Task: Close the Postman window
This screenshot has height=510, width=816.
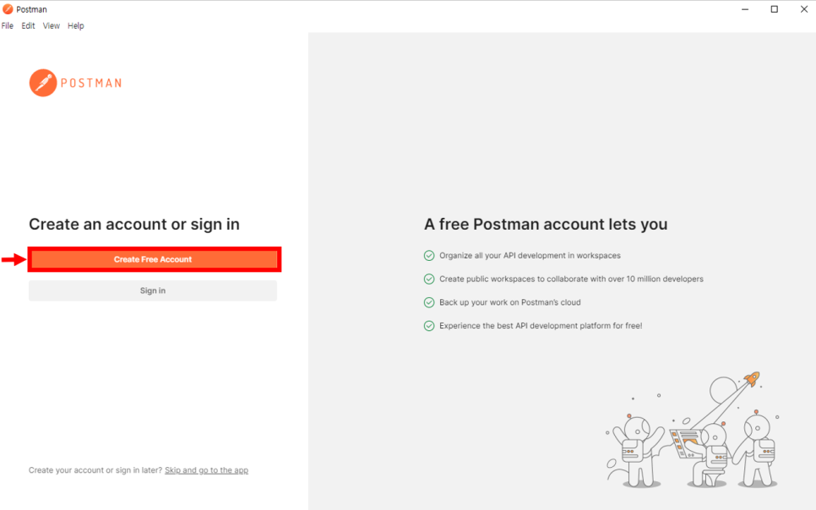Action: (x=803, y=9)
